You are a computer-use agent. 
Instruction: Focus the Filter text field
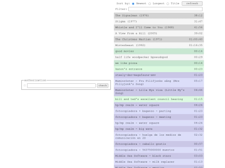pos(165,9)
